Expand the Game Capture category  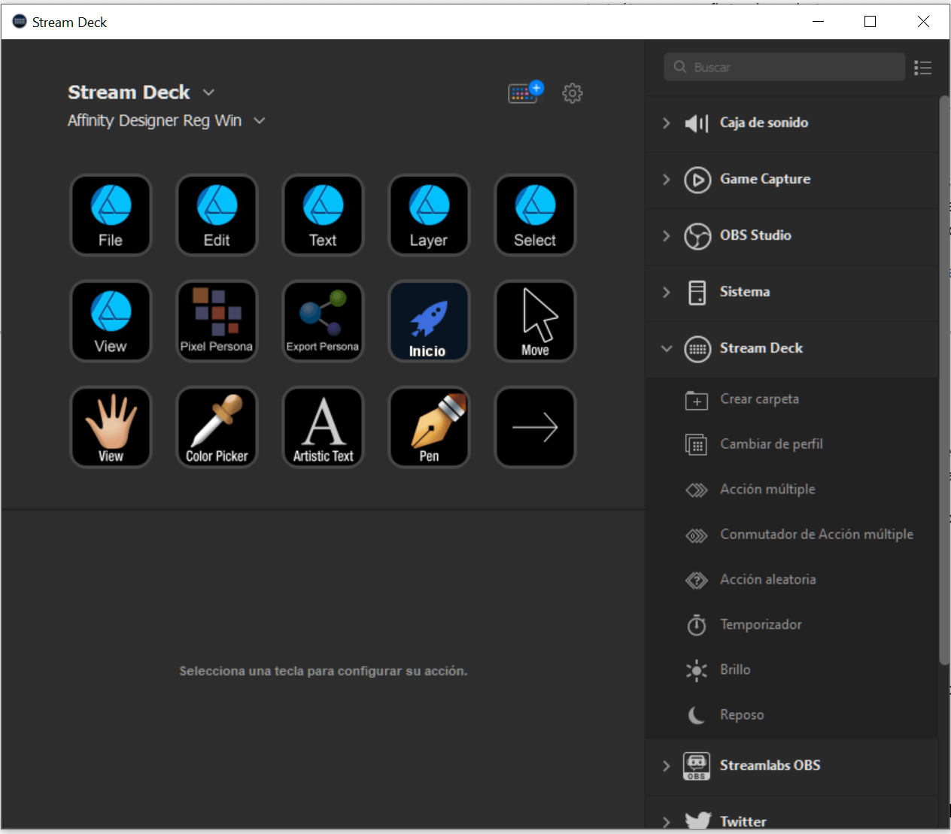pos(666,179)
